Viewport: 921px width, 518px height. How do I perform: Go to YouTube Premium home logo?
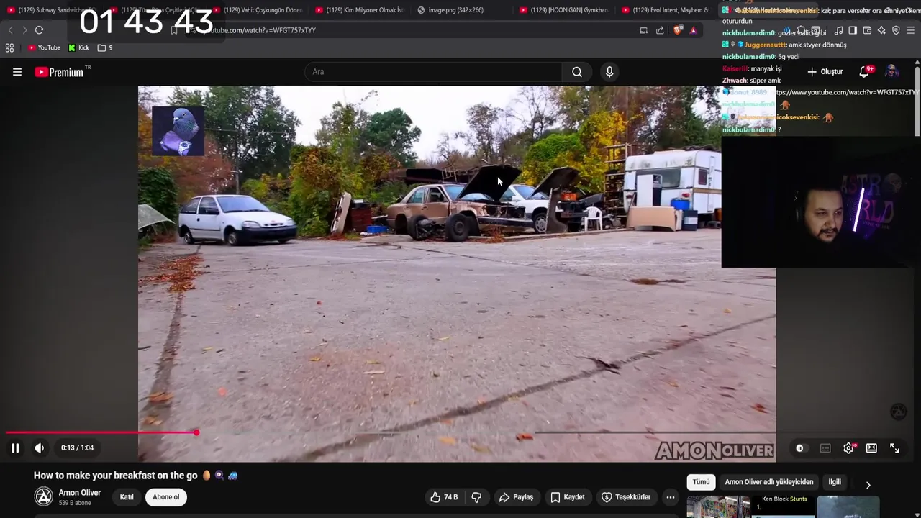[x=59, y=72]
